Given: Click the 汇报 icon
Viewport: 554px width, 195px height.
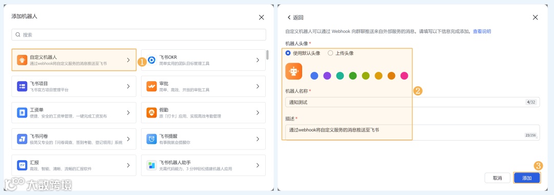Looking at the screenshot, I should (22, 165).
